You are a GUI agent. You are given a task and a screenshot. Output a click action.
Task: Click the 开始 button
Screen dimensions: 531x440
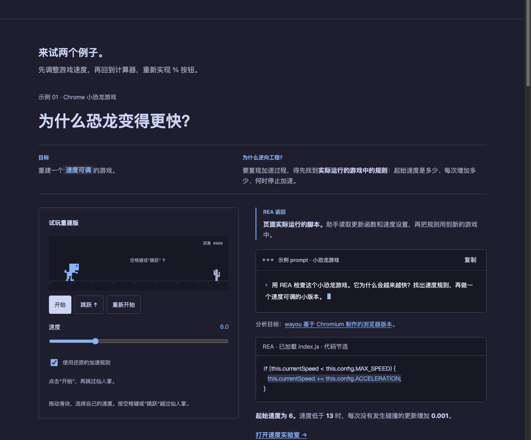(60, 305)
